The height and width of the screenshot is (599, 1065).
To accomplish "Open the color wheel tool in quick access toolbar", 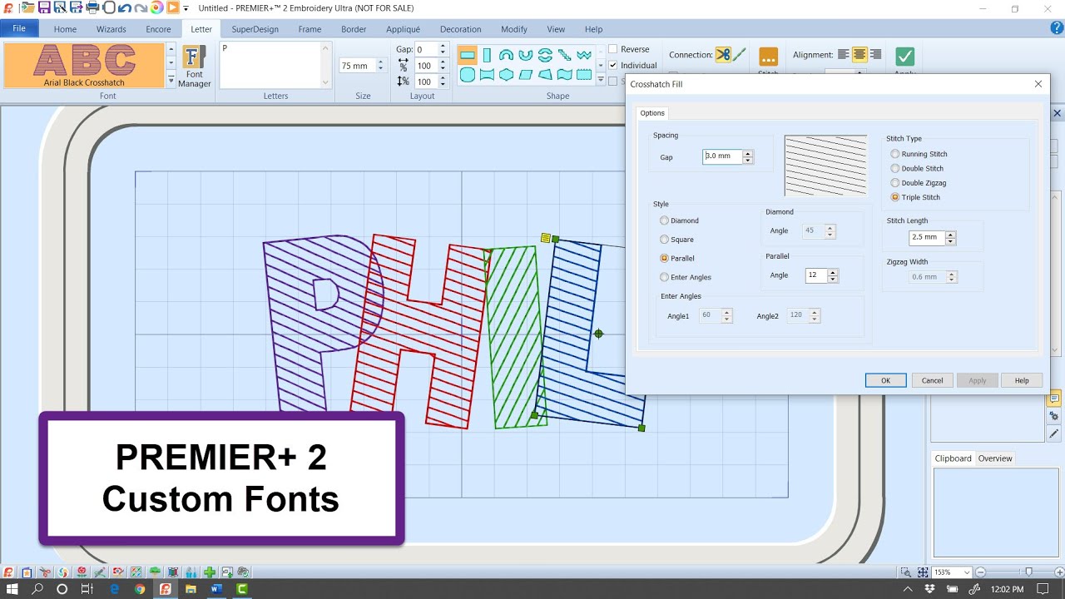I will point(156,7).
